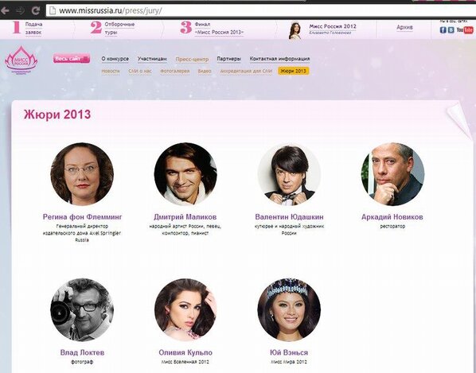Select the yellow Жюри 2013 tab
The height and width of the screenshot is (373, 476).
pyautogui.click(x=294, y=71)
